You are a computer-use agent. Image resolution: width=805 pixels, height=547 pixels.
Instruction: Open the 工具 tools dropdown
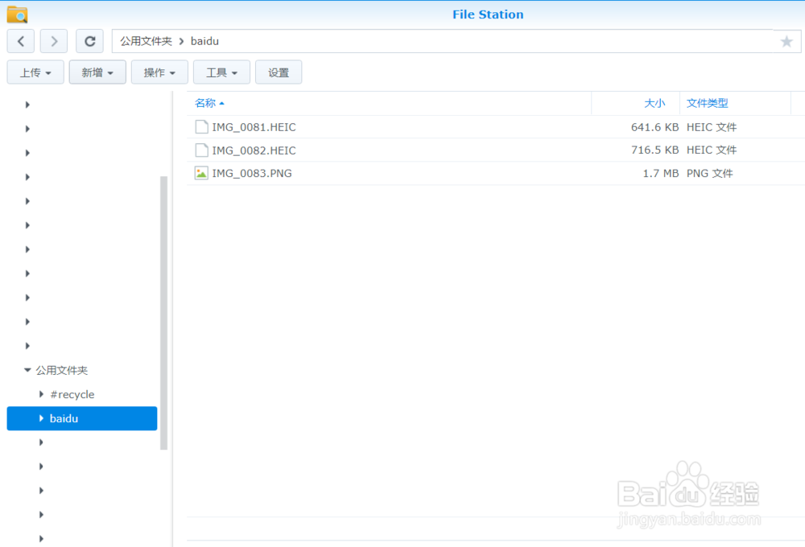tap(222, 72)
